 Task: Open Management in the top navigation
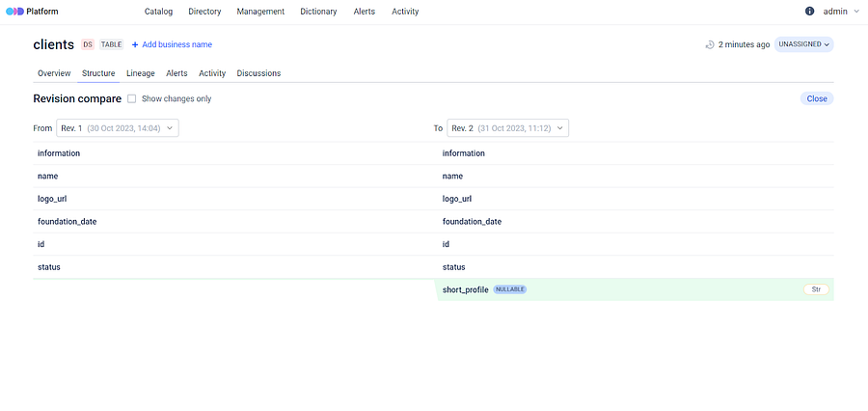(260, 11)
